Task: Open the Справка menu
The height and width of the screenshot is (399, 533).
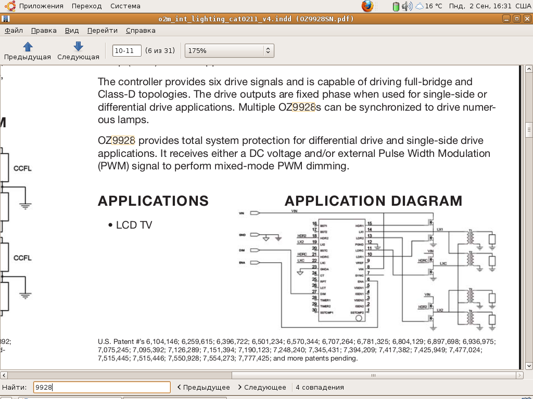Action: [x=141, y=30]
